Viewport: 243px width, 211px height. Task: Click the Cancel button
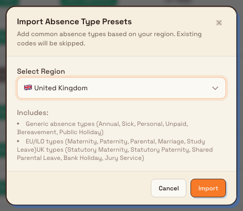168,188
